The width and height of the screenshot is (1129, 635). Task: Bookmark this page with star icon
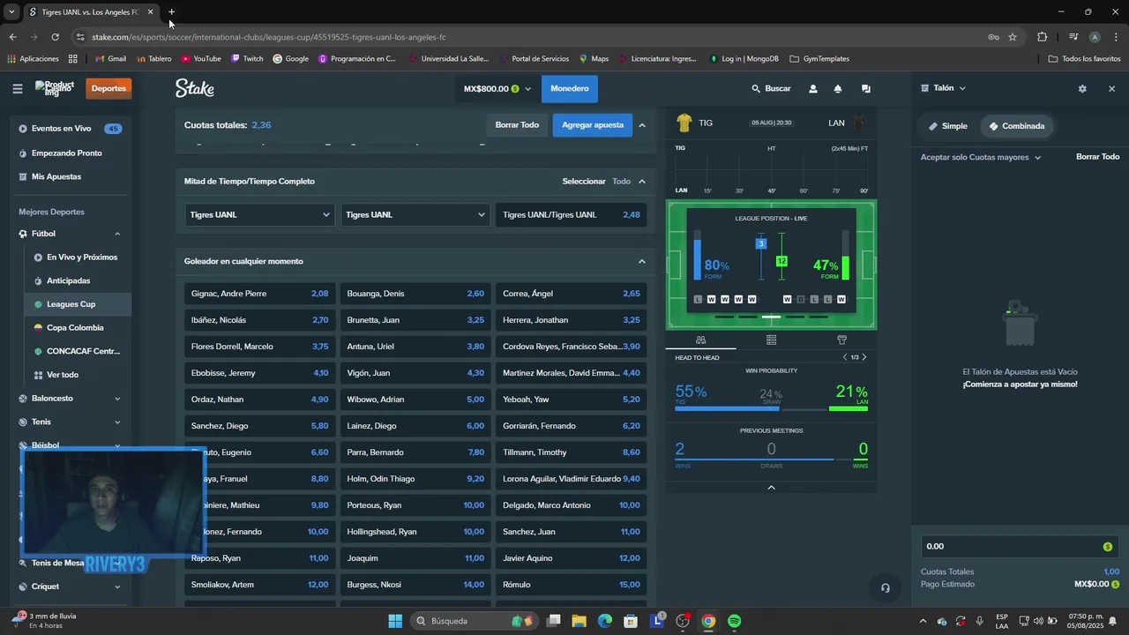click(1013, 37)
